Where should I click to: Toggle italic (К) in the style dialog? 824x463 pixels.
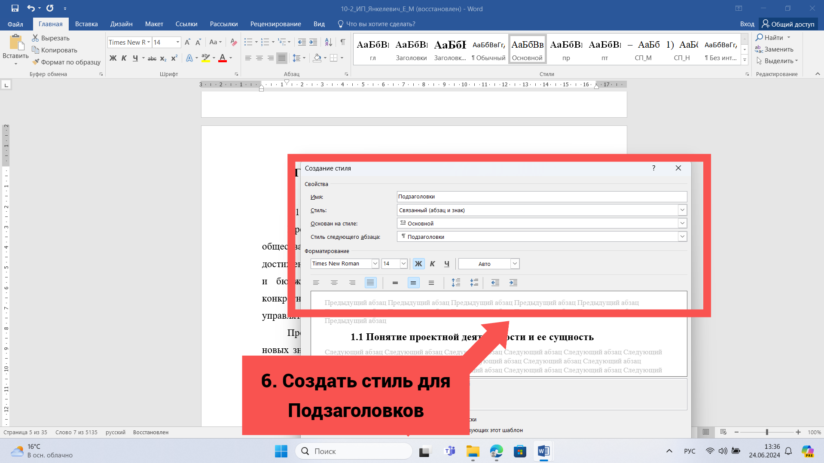[x=433, y=264]
